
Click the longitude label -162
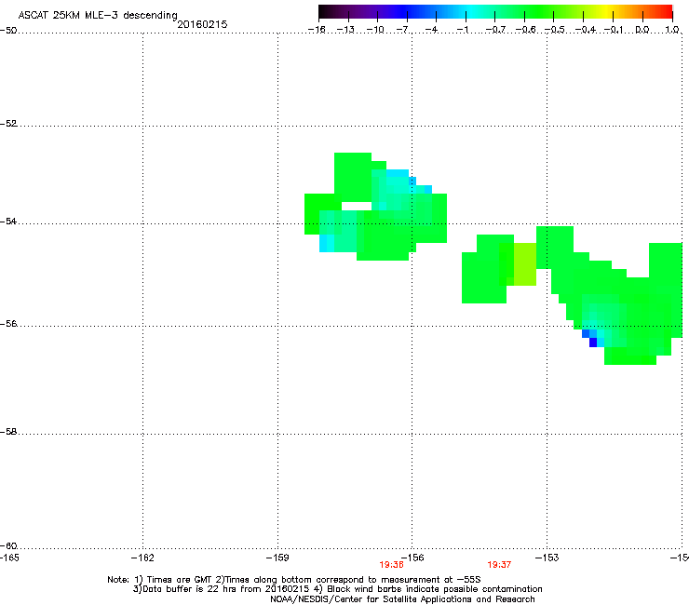pos(142,558)
